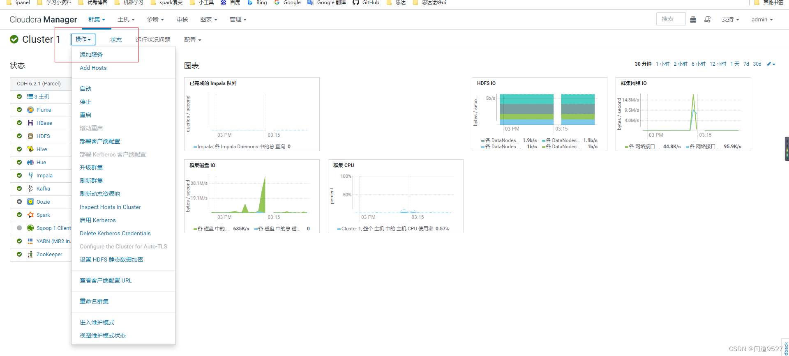Open the parcels gift box icon

(693, 19)
